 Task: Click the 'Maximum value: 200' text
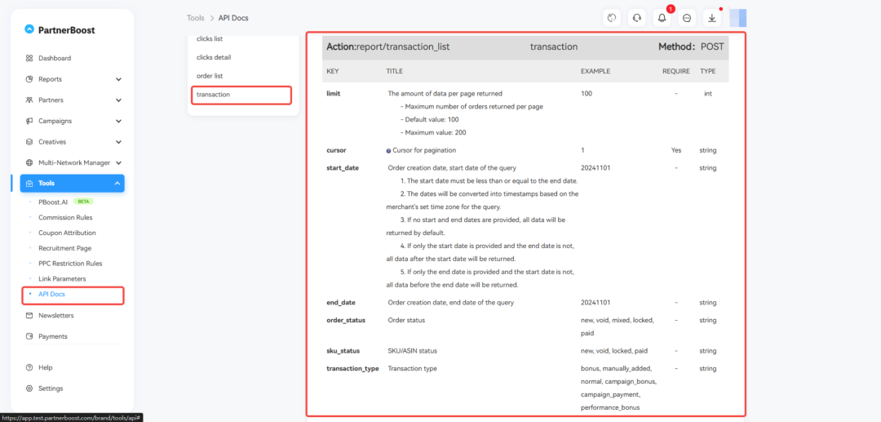point(433,132)
